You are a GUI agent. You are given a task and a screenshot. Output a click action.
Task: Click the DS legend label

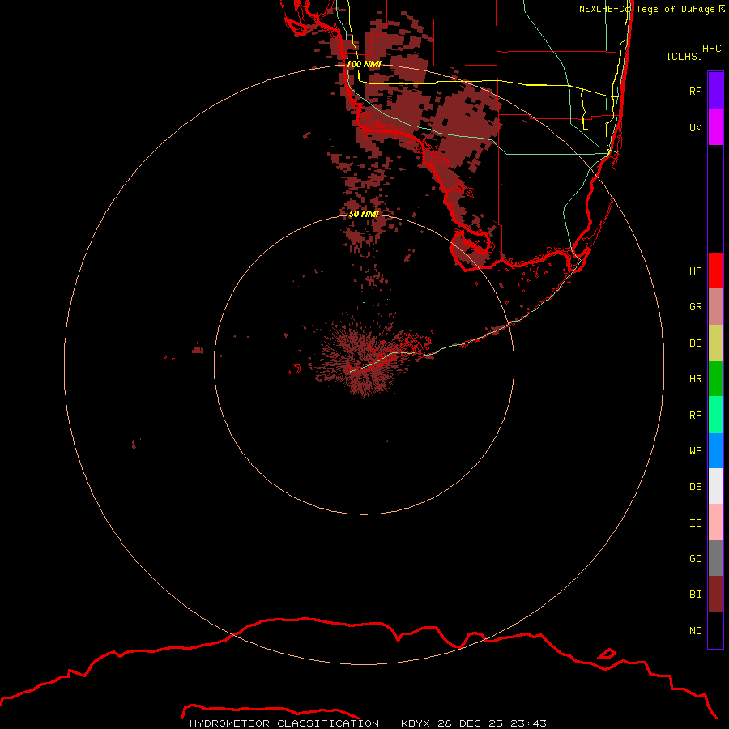[x=695, y=486]
